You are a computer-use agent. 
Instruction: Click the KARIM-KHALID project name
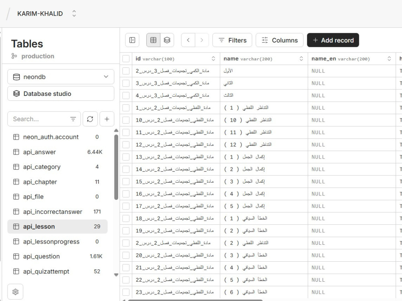click(x=40, y=14)
